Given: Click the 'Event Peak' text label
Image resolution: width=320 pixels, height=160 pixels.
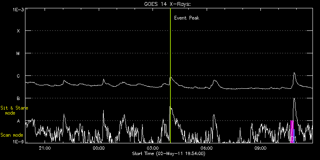Looking at the screenshot, I should point(187,18).
